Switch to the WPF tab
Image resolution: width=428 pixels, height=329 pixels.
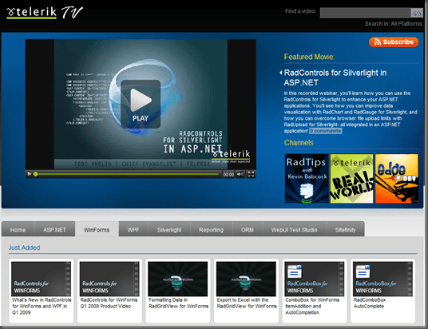(133, 230)
